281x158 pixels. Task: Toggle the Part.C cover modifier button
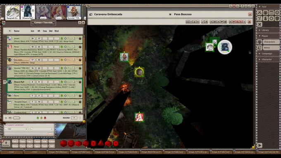coord(15,141)
